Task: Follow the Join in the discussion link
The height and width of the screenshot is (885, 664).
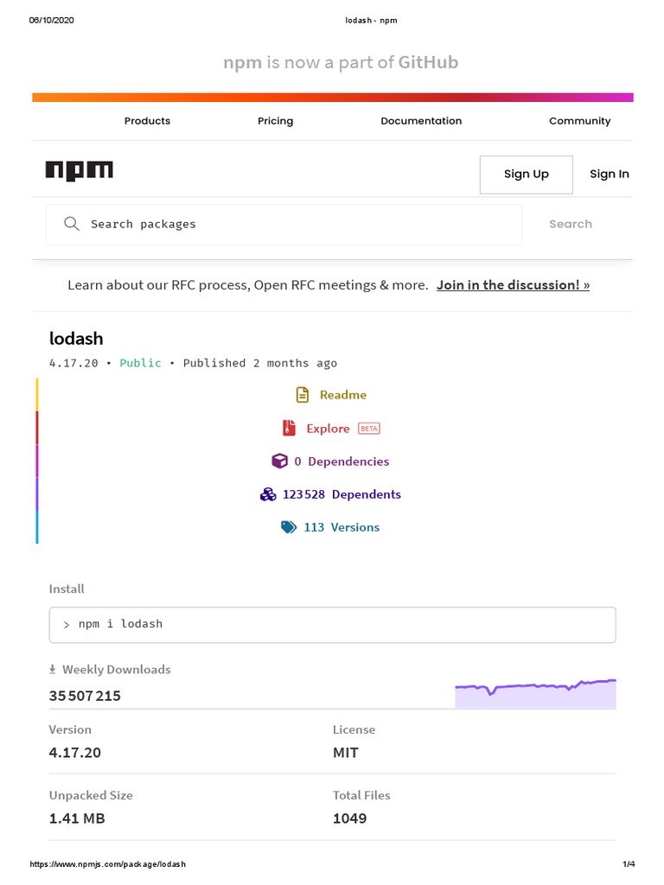Action: click(513, 284)
